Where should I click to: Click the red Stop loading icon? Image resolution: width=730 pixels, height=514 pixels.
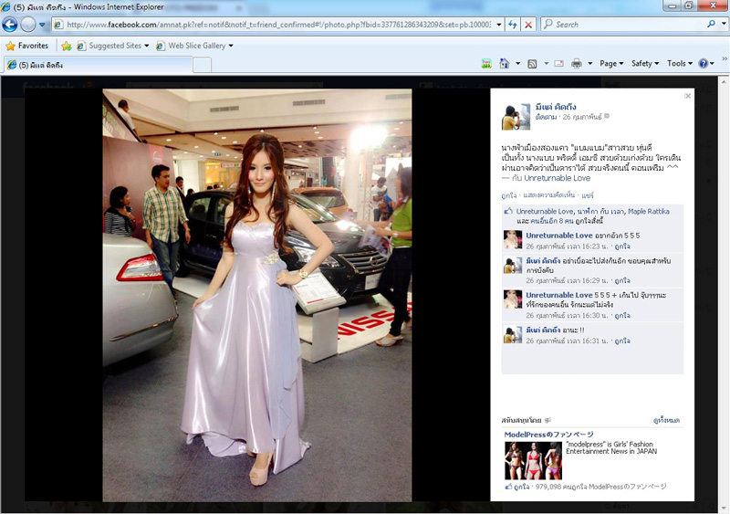(528, 25)
